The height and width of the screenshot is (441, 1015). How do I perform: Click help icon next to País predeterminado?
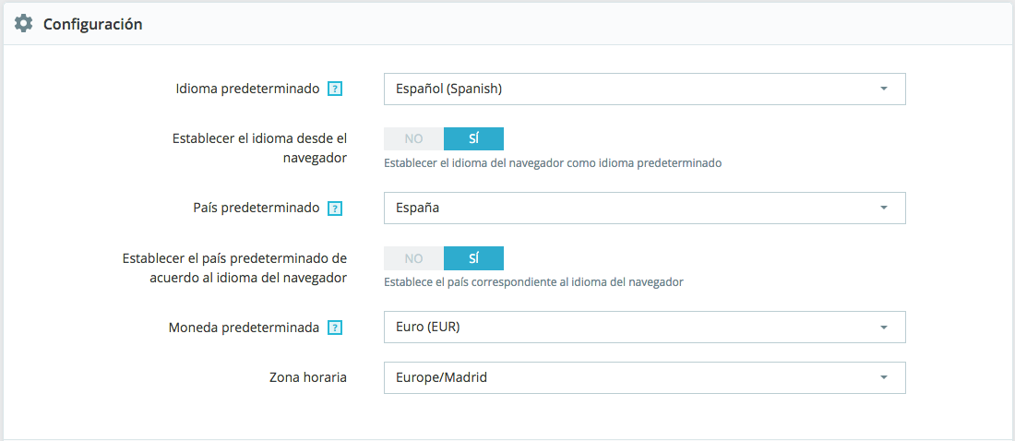click(336, 209)
